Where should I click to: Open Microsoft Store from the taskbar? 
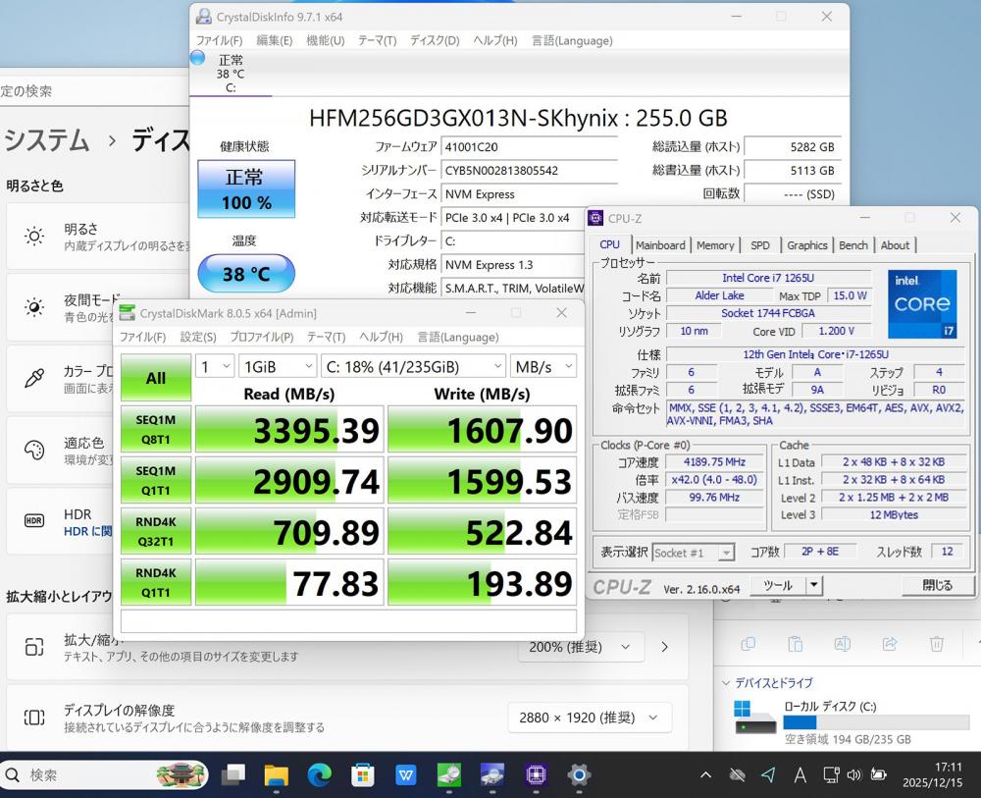[363, 775]
